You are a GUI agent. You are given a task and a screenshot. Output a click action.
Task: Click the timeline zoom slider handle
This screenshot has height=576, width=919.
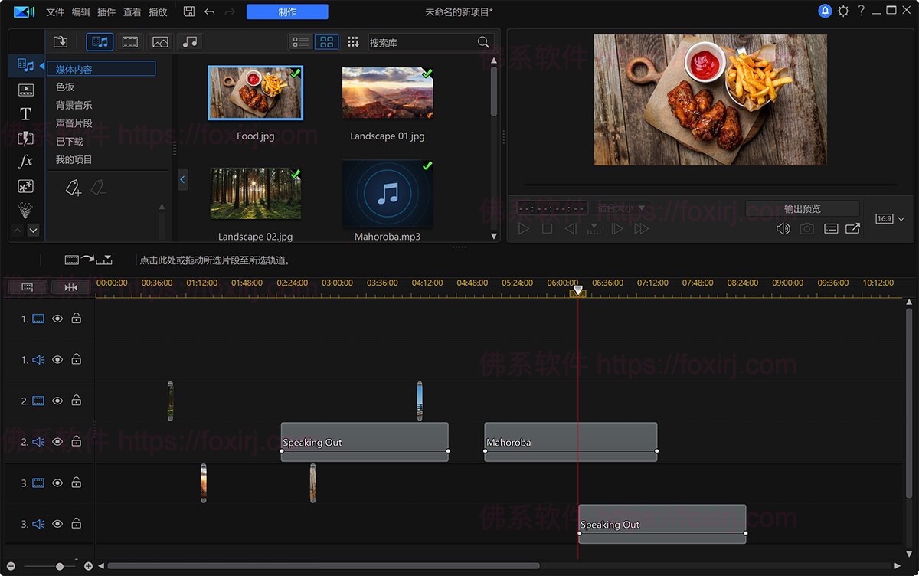coord(60,566)
